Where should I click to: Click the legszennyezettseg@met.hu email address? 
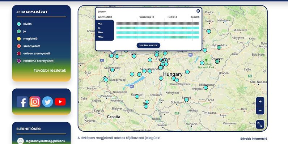(x=46, y=141)
